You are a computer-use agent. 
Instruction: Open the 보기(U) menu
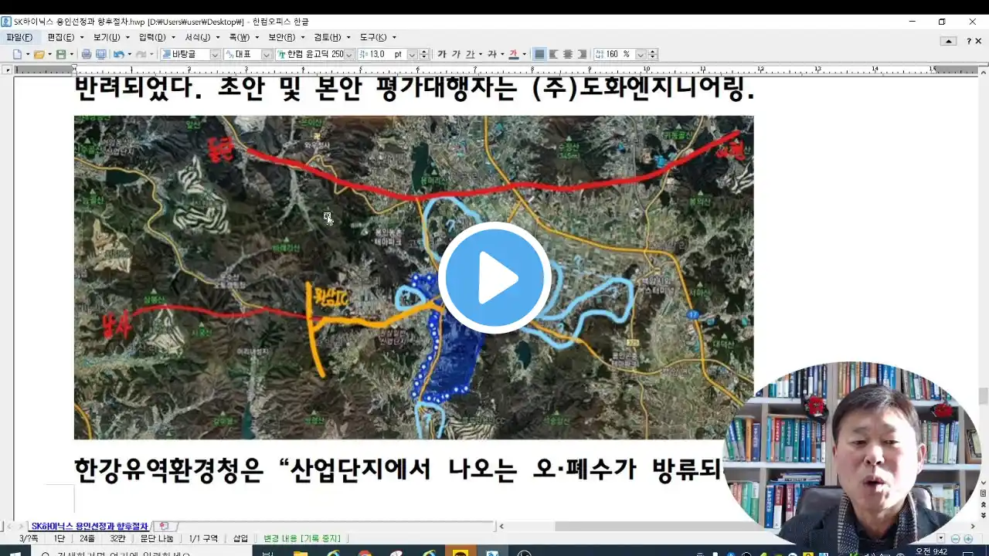point(107,37)
